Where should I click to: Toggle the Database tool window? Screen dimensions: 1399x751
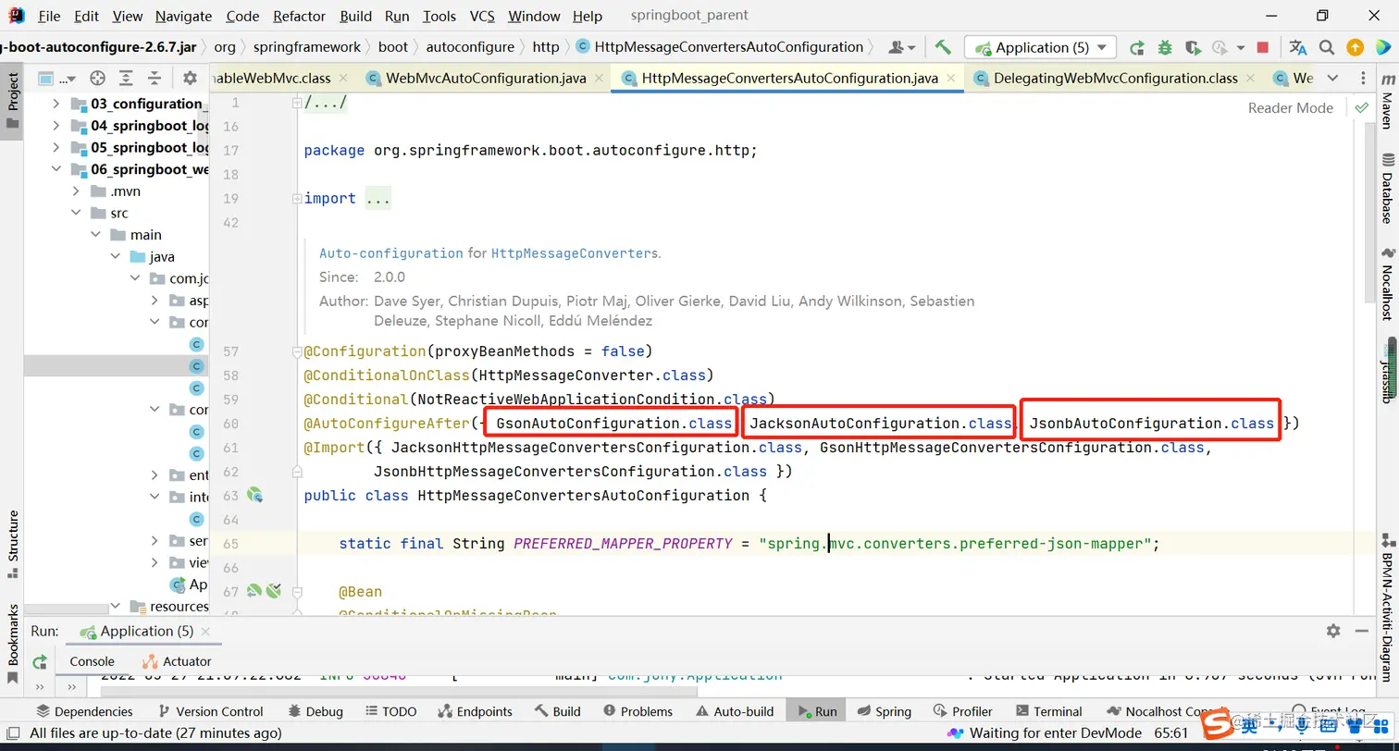point(1387,189)
